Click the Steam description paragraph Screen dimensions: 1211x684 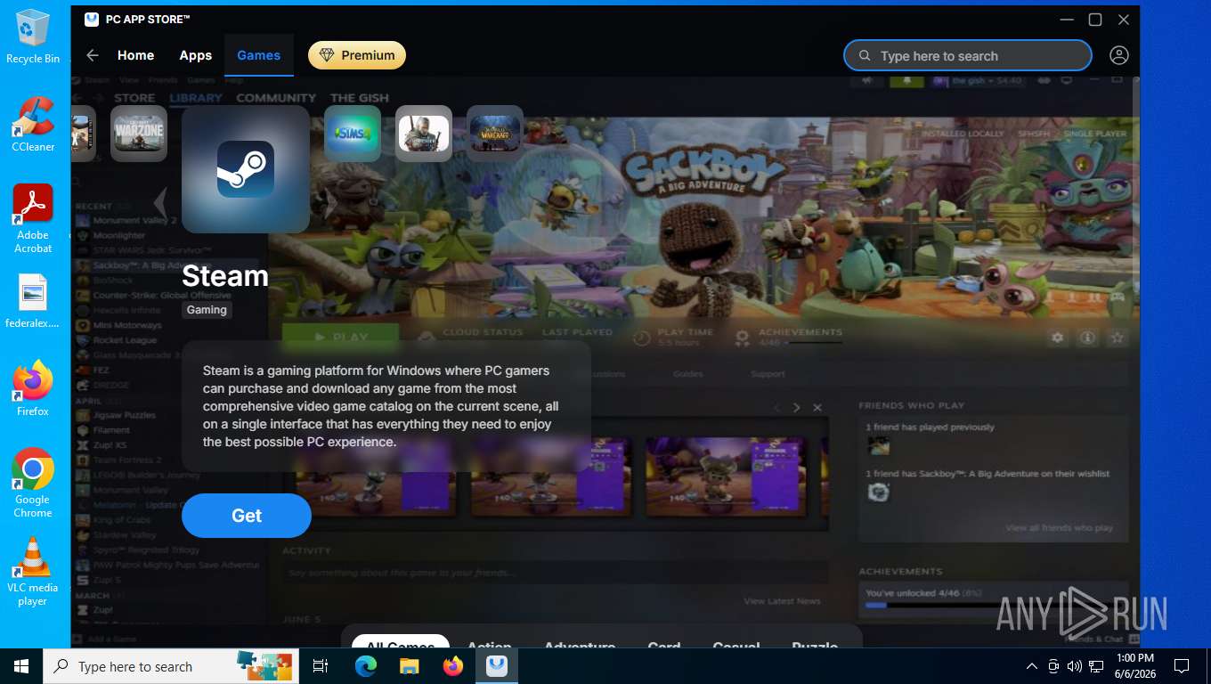pos(381,406)
